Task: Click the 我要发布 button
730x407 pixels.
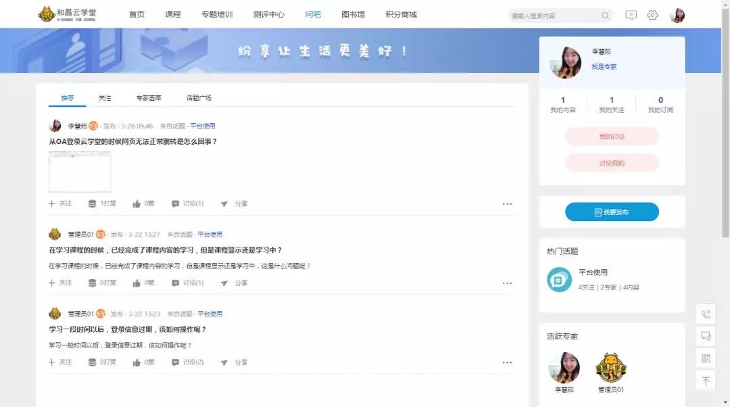Action: point(612,212)
